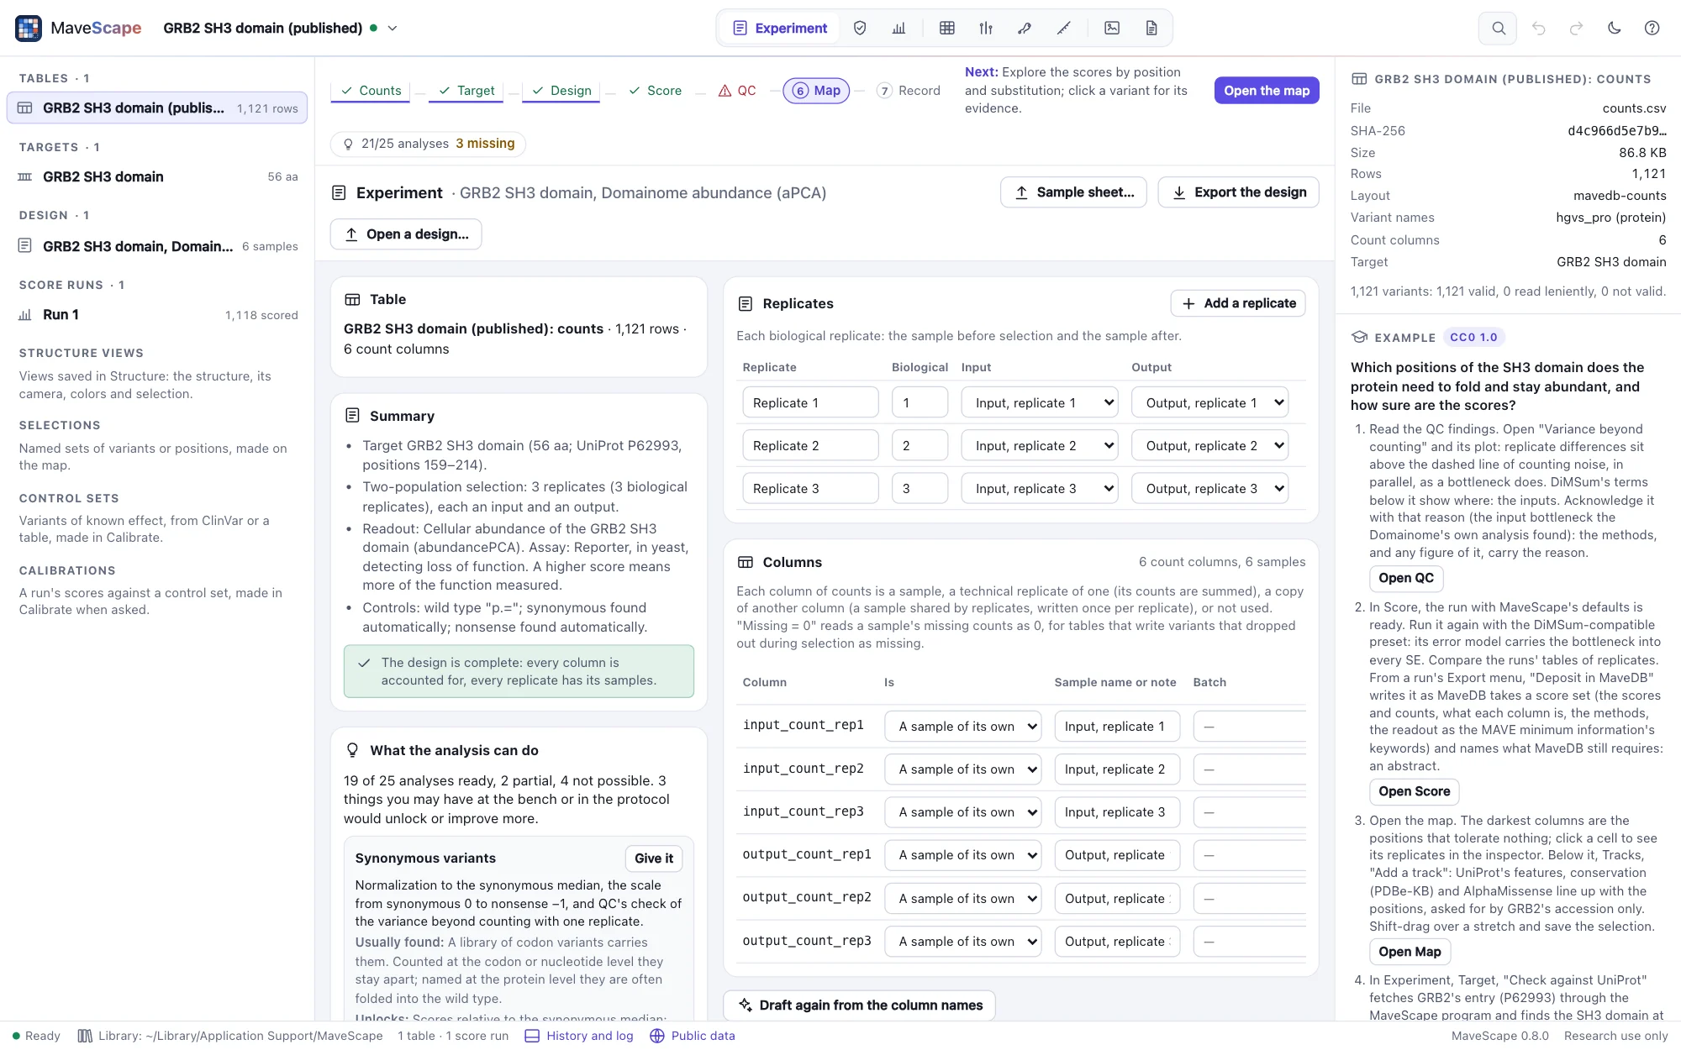Open the QC shield view icon
Viewport: 1681px width, 1050px height.
coord(860,28)
